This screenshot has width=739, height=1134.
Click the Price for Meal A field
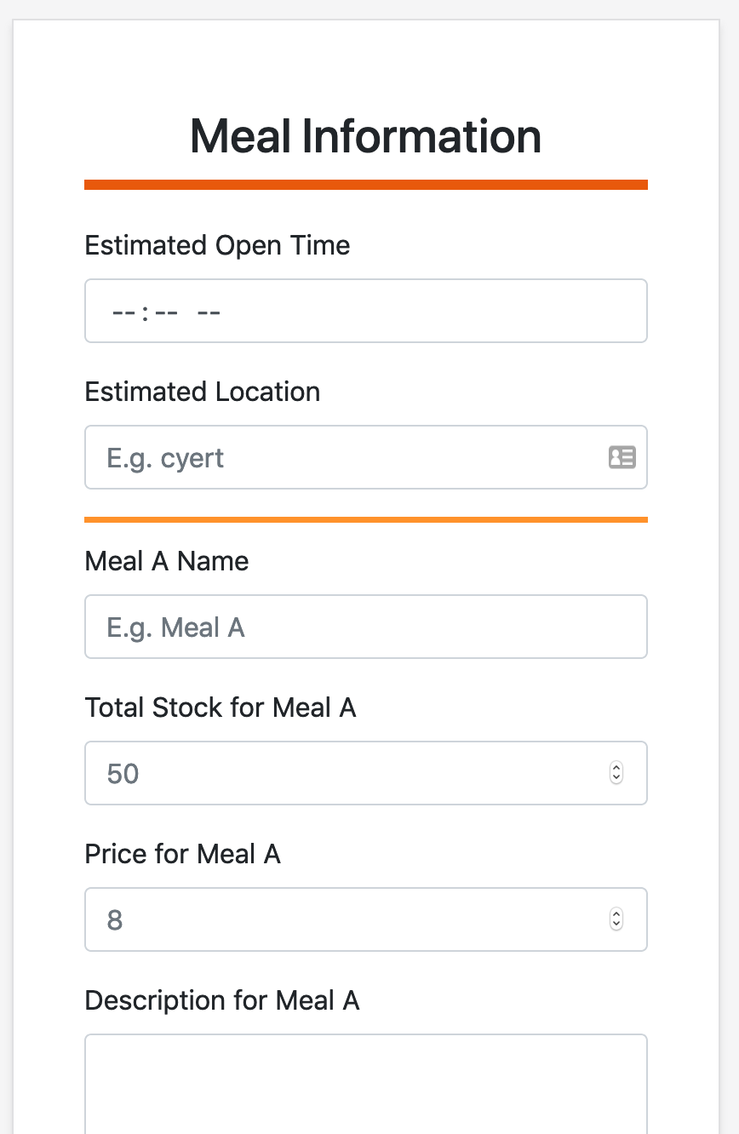click(341, 920)
